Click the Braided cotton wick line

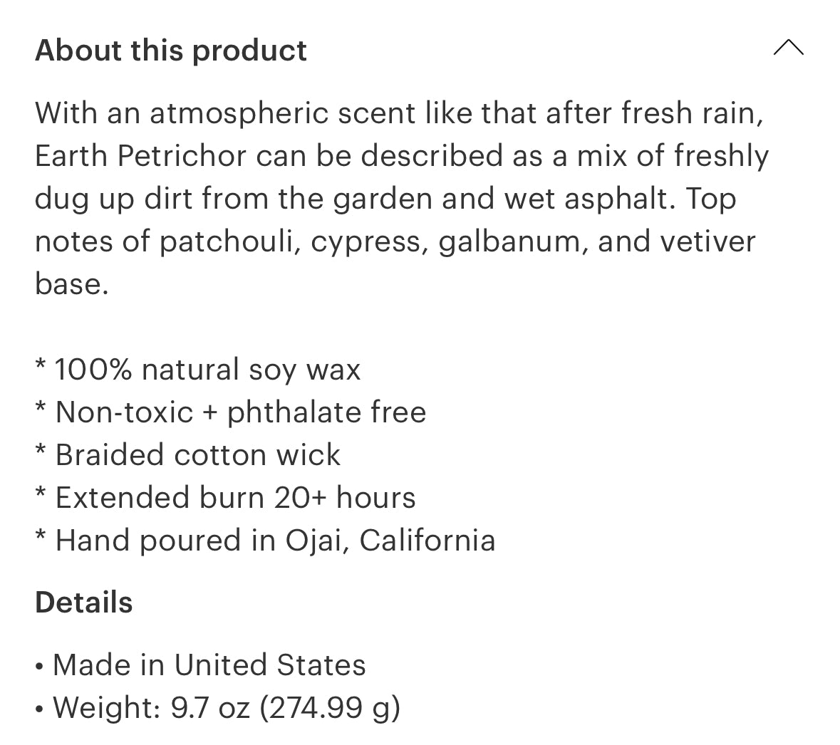(x=197, y=455)
